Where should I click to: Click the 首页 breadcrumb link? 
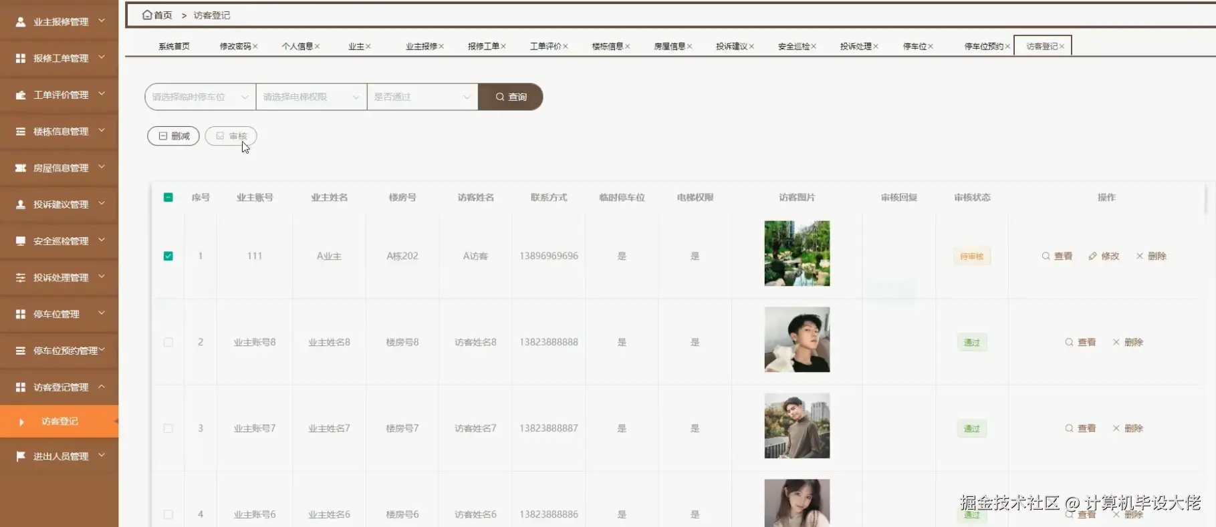click(x=162, y=15)
